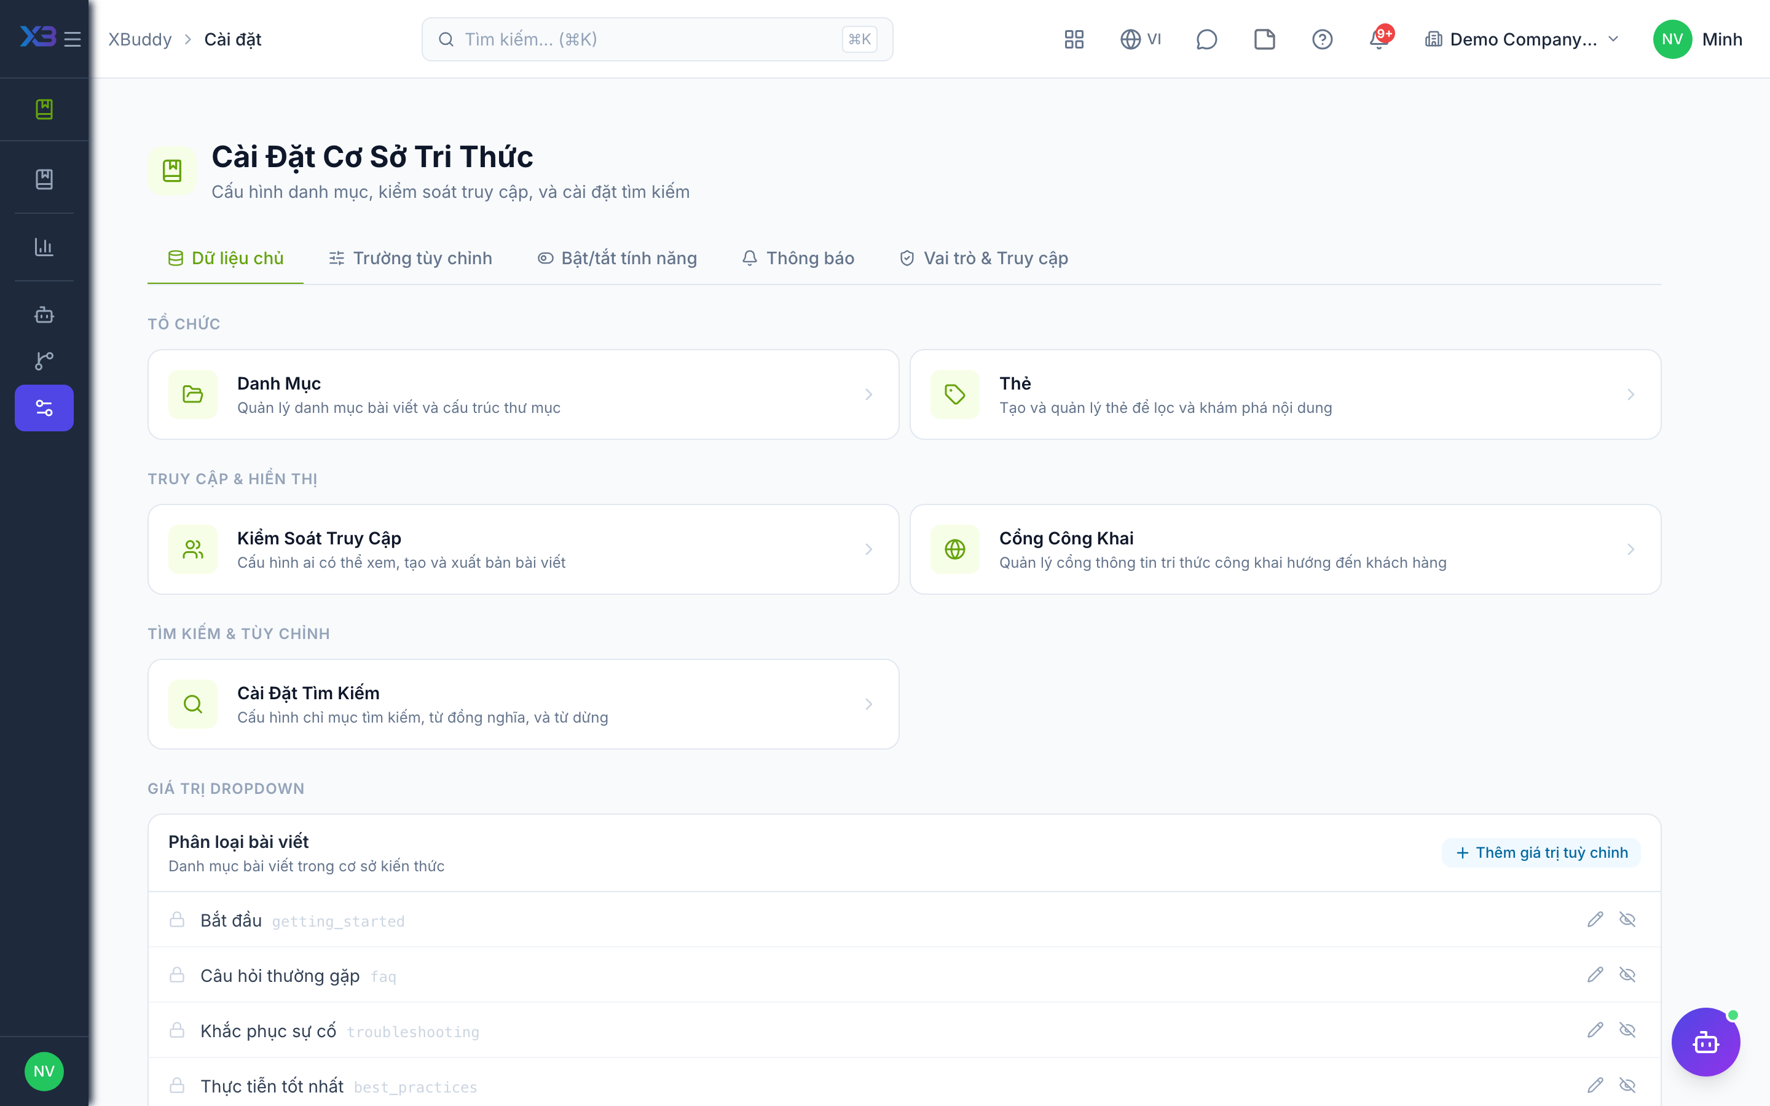
Task: Edit the Khắc phục sự cố pencil icon
Action: tap(1595, 1030)
